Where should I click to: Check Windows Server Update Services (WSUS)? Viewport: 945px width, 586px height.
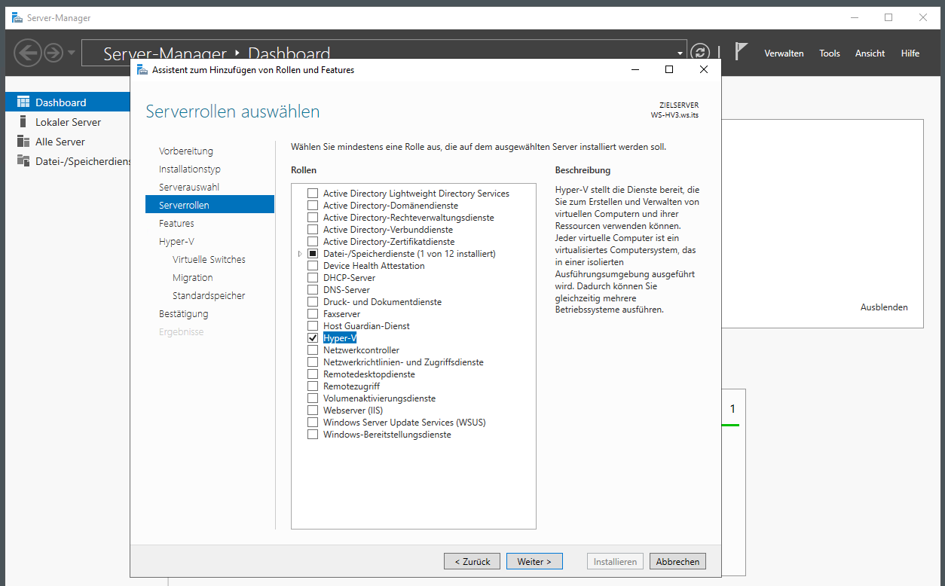313,423
